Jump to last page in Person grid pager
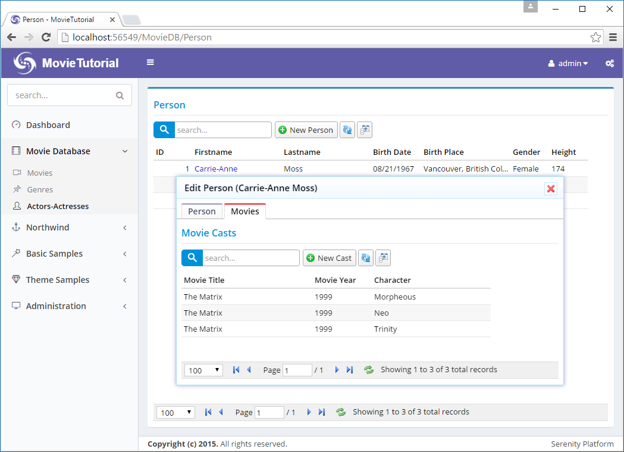 pyautogui.click(x=322, y=412)
